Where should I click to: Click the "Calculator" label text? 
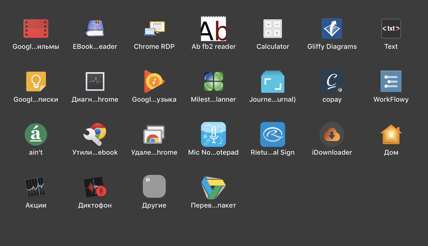click(273, 47)
